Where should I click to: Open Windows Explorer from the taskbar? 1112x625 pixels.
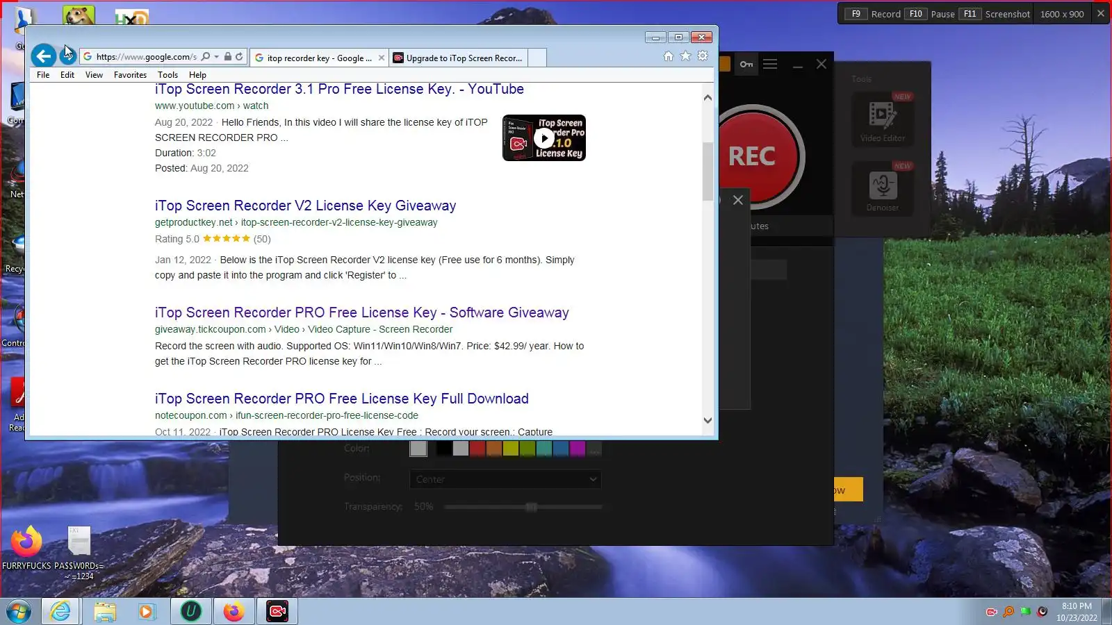pos(105,611)
